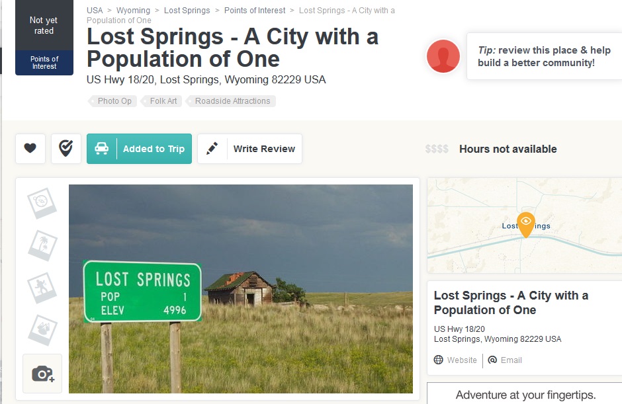Image resolution: width=622 pixels, height=404 pixels.
Task: Click the red user avatar icon
Action: 443,56
